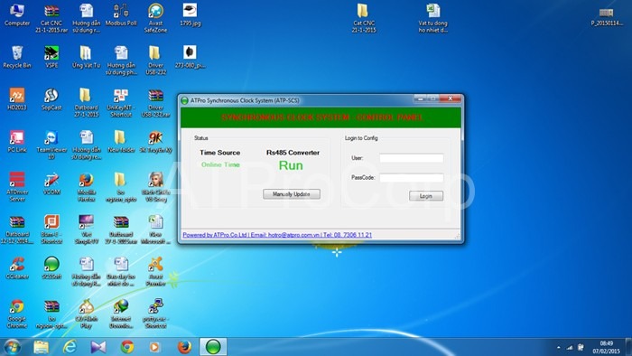This screenshot has height=356, width=632.
Task: Select the Avast Premier desktop shortcut
Action: (155, 272)
